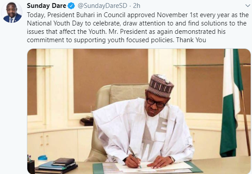Open the tweet's 2h timestamp
252x174 pixels.
(137, 6)
